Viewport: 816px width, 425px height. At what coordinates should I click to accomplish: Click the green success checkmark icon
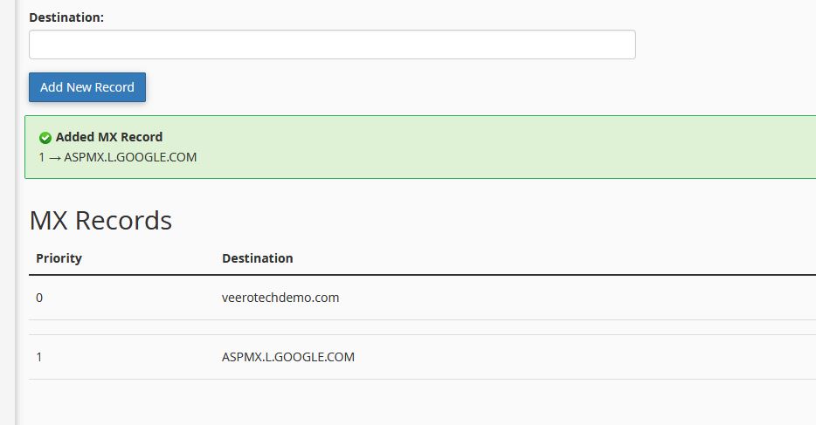tap(45, 138)
